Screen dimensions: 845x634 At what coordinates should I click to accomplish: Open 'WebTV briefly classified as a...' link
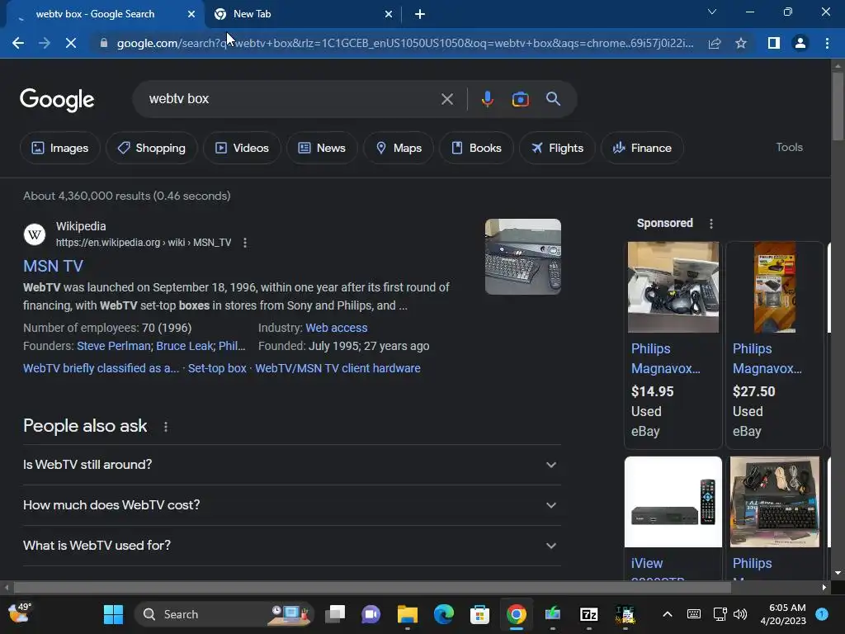coord(101,368)
